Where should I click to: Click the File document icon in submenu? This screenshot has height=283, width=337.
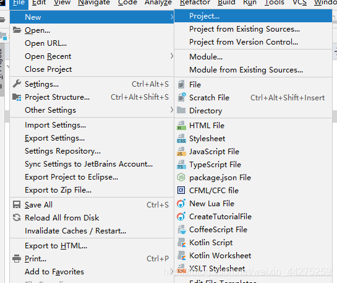(181, 84)
